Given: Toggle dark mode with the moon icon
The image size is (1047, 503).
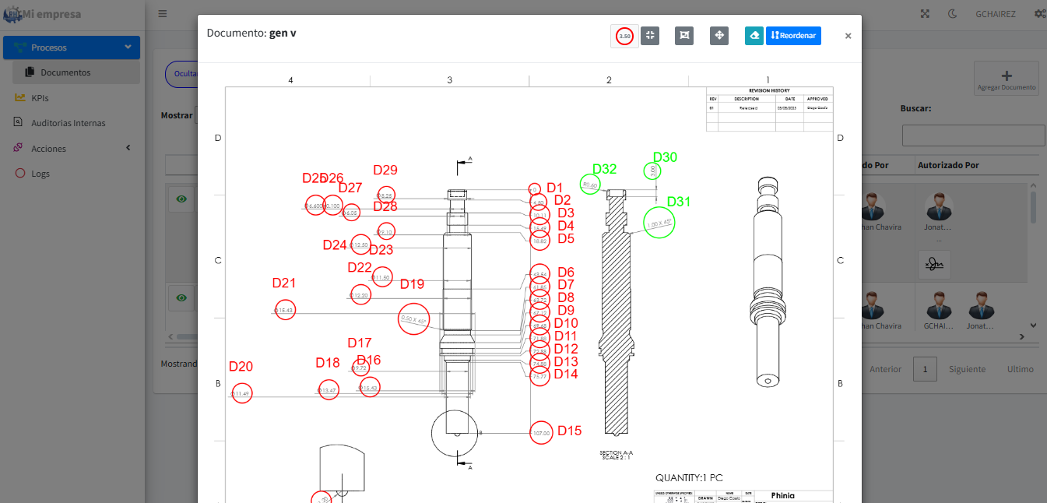Looking at the screenshot, I should 952,14.
